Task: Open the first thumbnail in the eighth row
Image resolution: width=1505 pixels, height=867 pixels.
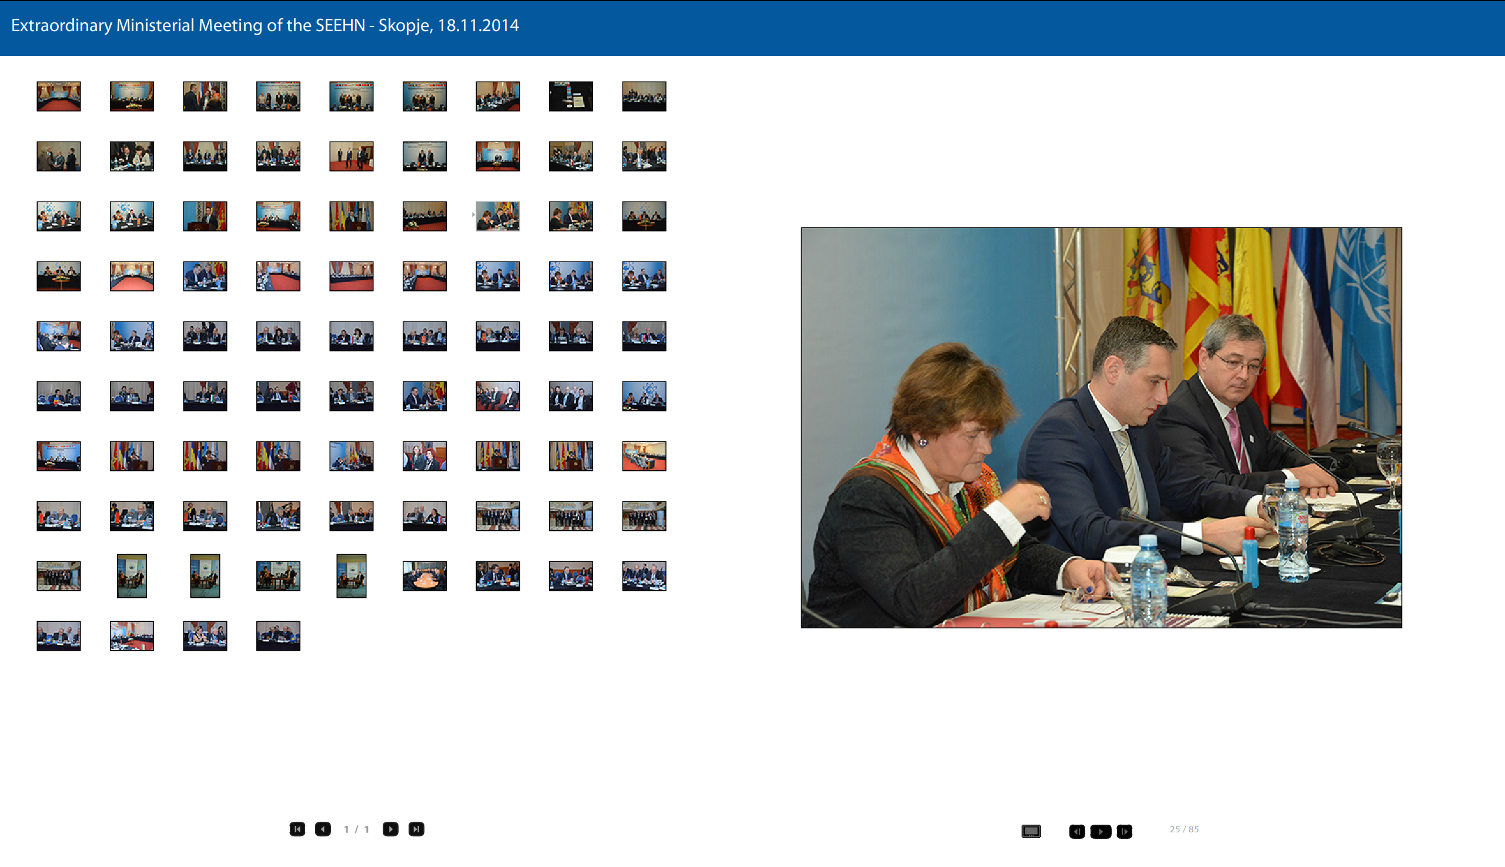Action: (x=58, y=516)
